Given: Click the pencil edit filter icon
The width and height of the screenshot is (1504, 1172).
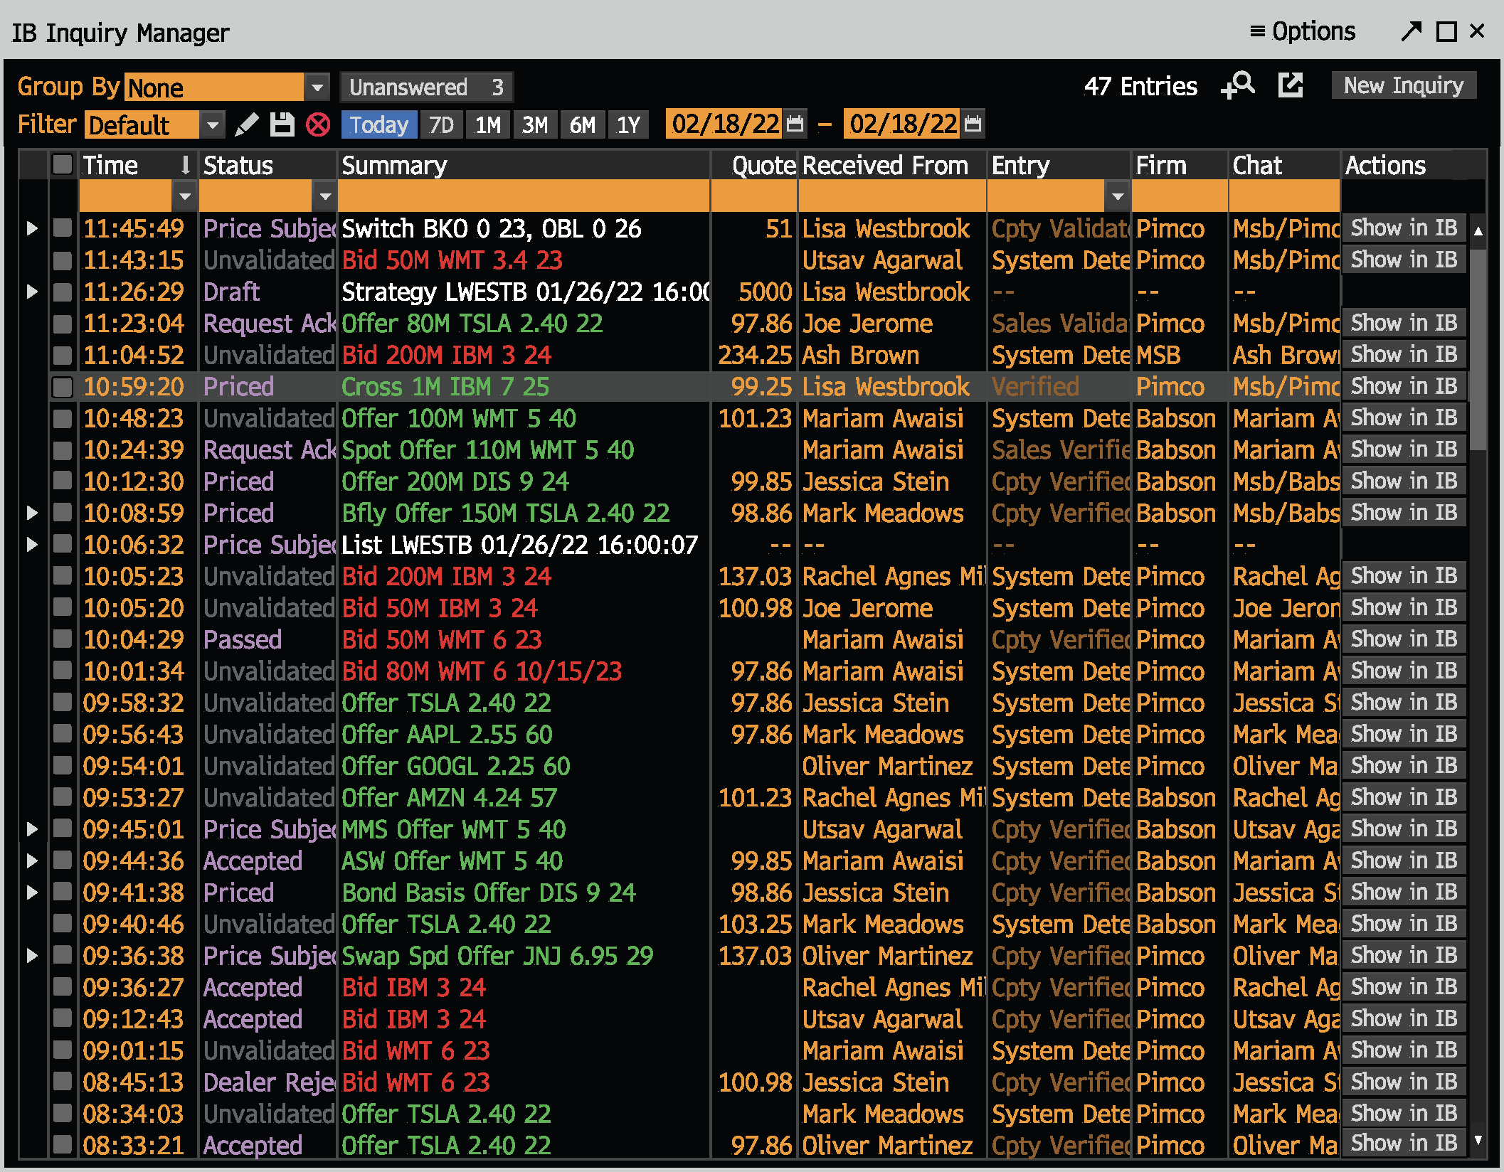Looking at the screenshot, I should pos(247,125).
